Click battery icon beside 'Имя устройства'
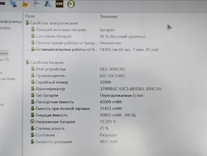 click(33, 69)
